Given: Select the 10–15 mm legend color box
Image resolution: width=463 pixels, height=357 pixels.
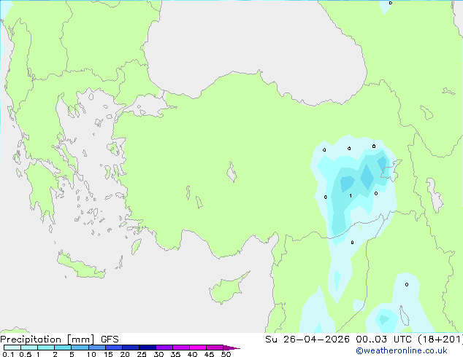Looking at the screenshot, I should pos(96,348).
